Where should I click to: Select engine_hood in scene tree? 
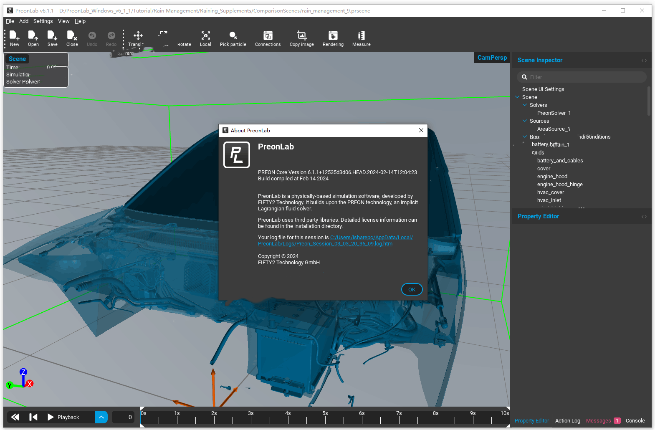point(552,177)
